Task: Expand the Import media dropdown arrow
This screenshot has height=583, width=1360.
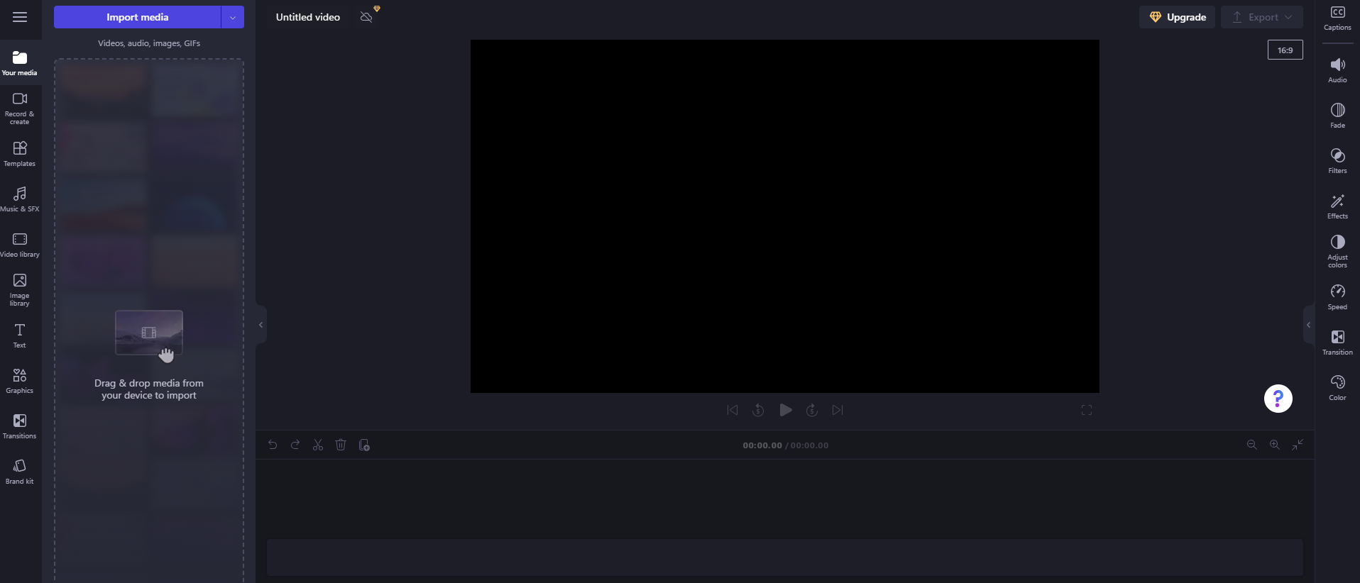Action: coord(233,17)
